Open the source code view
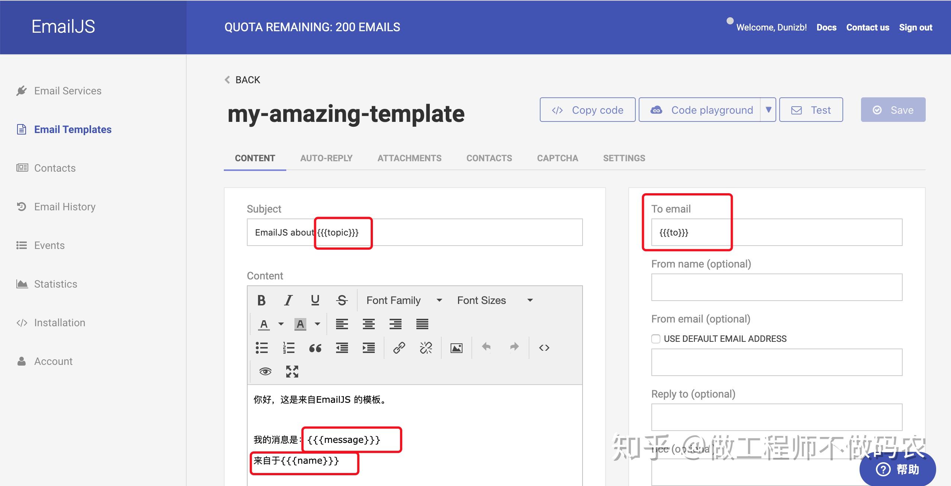 point(544,347)
